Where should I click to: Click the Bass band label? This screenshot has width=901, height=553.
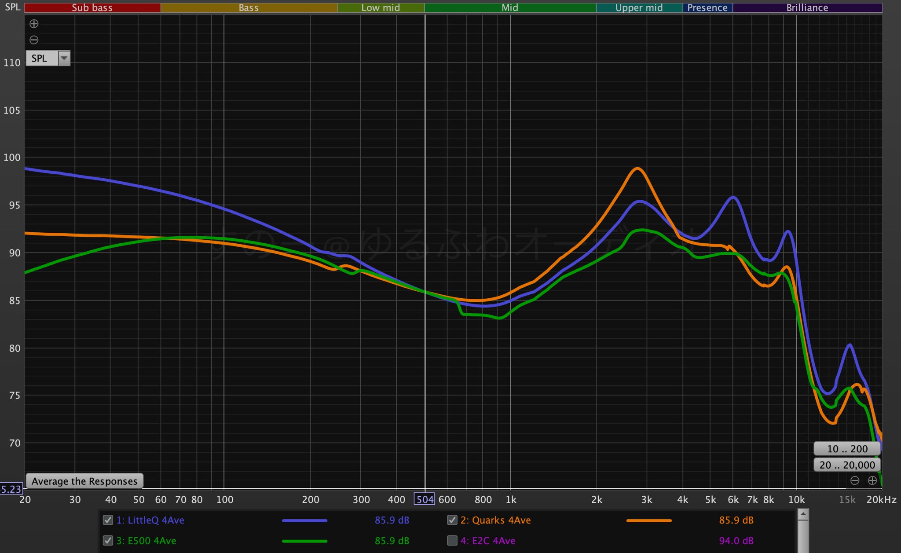[249, 7]
